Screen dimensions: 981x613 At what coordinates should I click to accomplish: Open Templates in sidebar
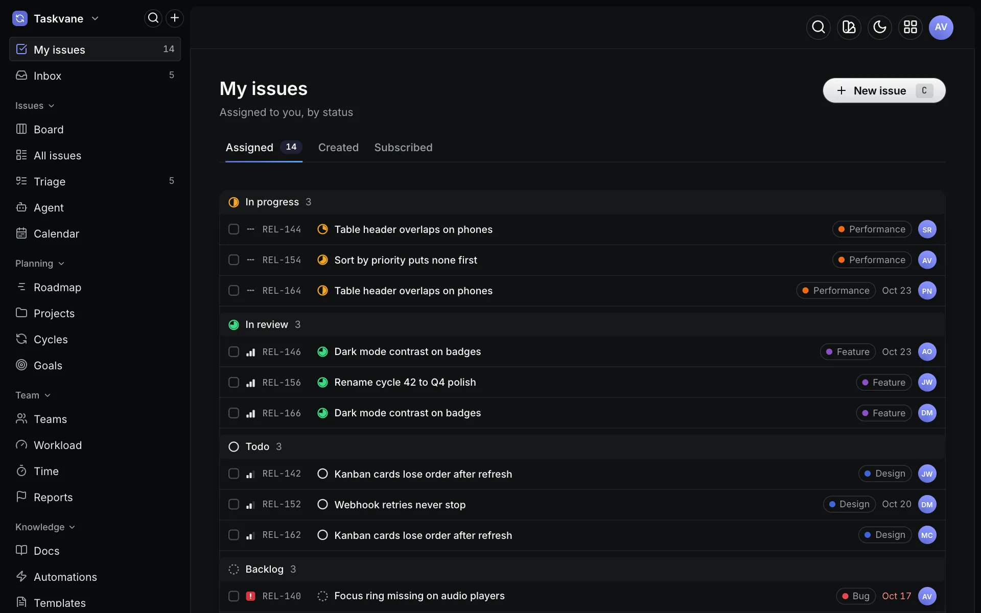pyautogui.click(x=95, y=603)
